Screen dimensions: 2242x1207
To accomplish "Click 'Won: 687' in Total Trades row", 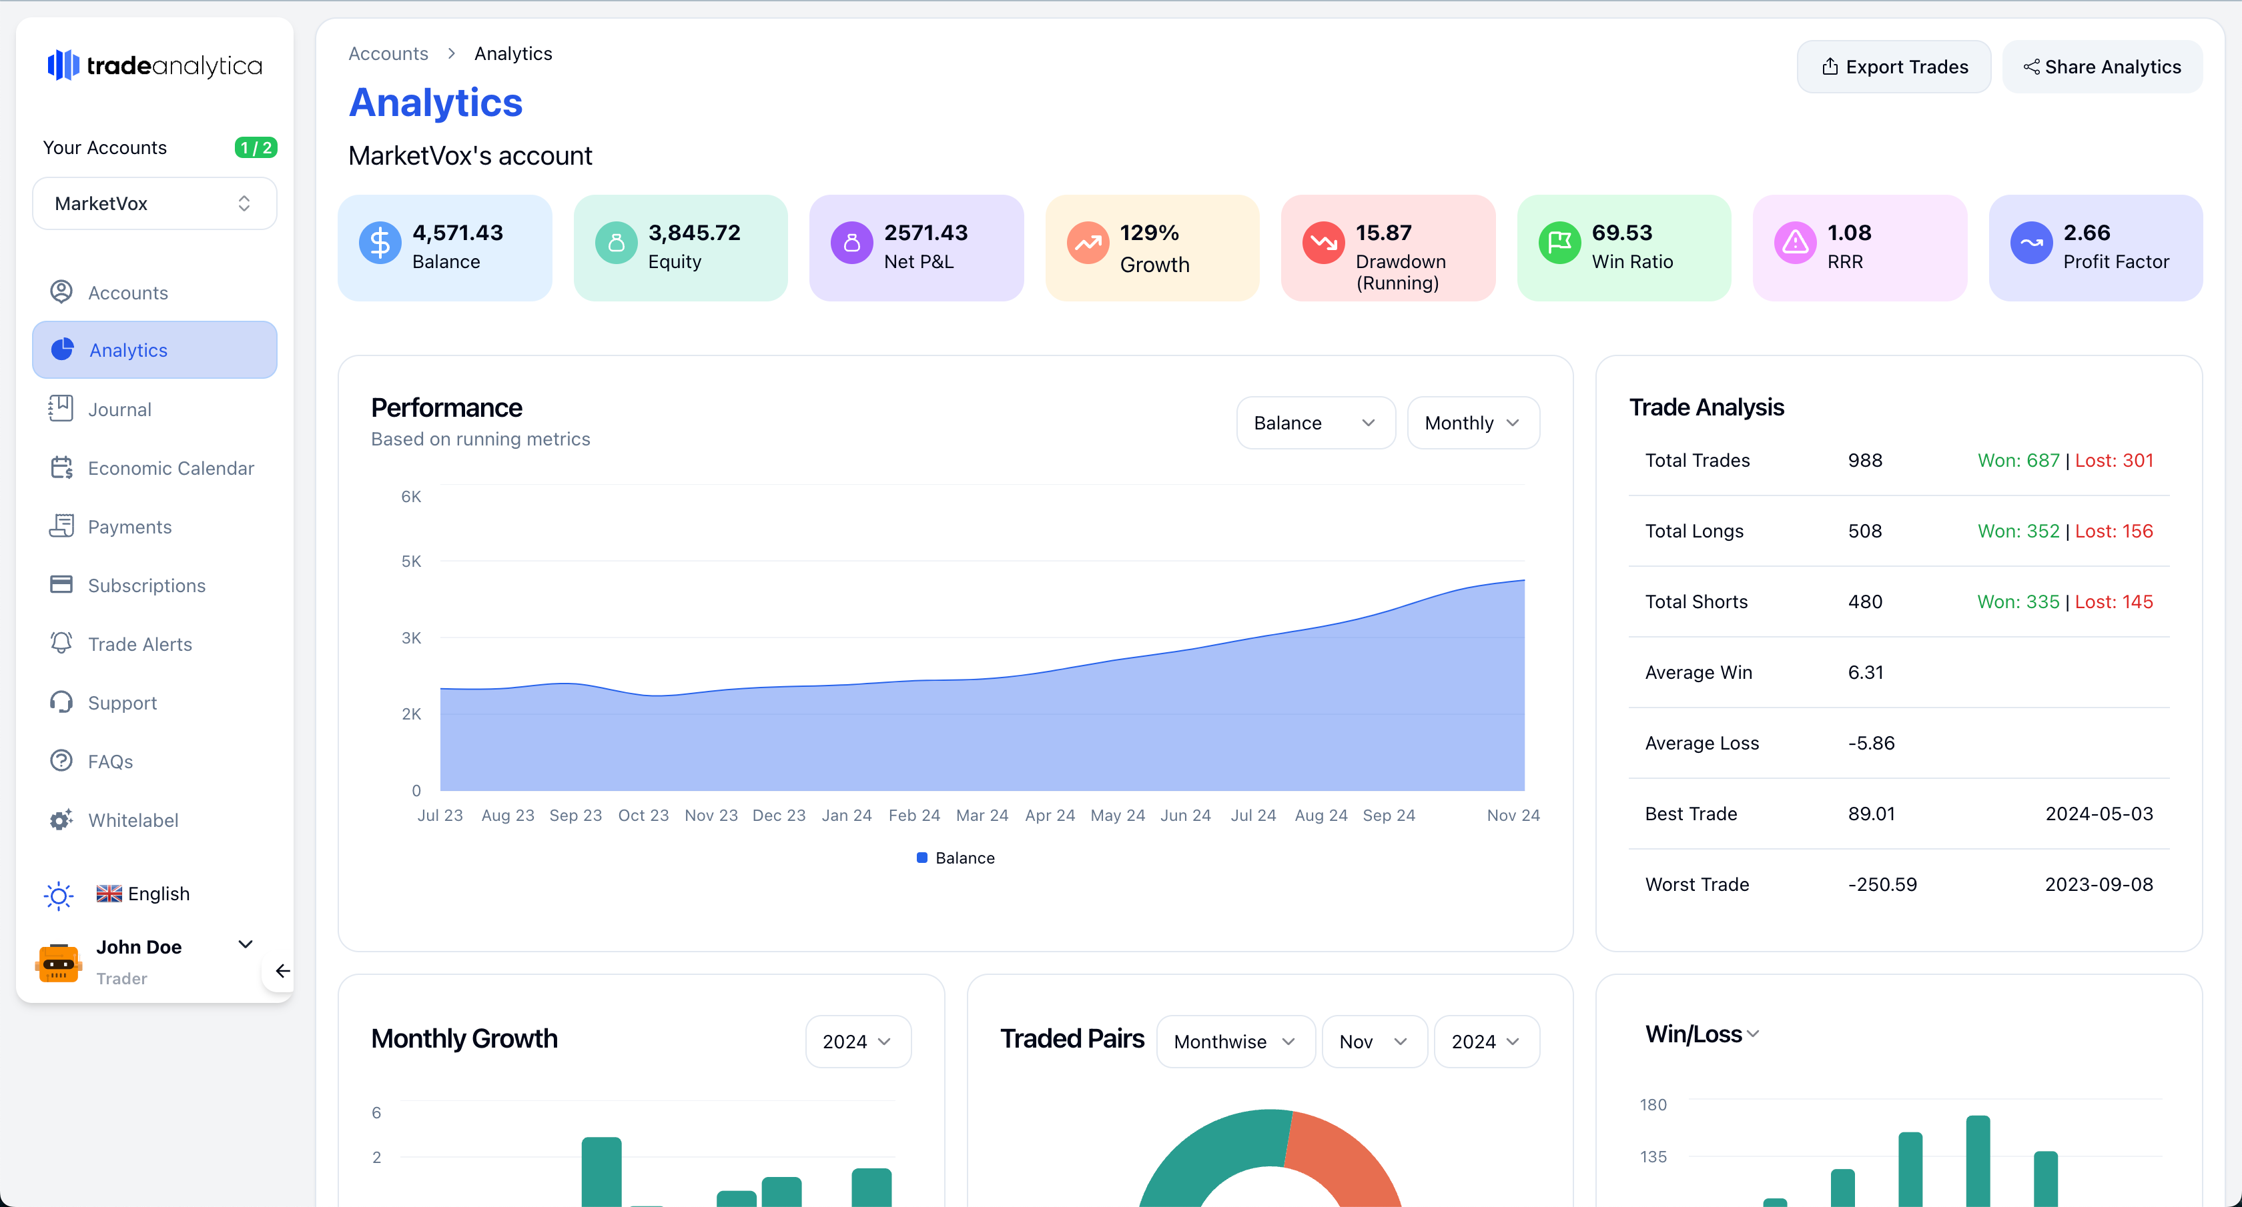I will (x=2018, y=460).
